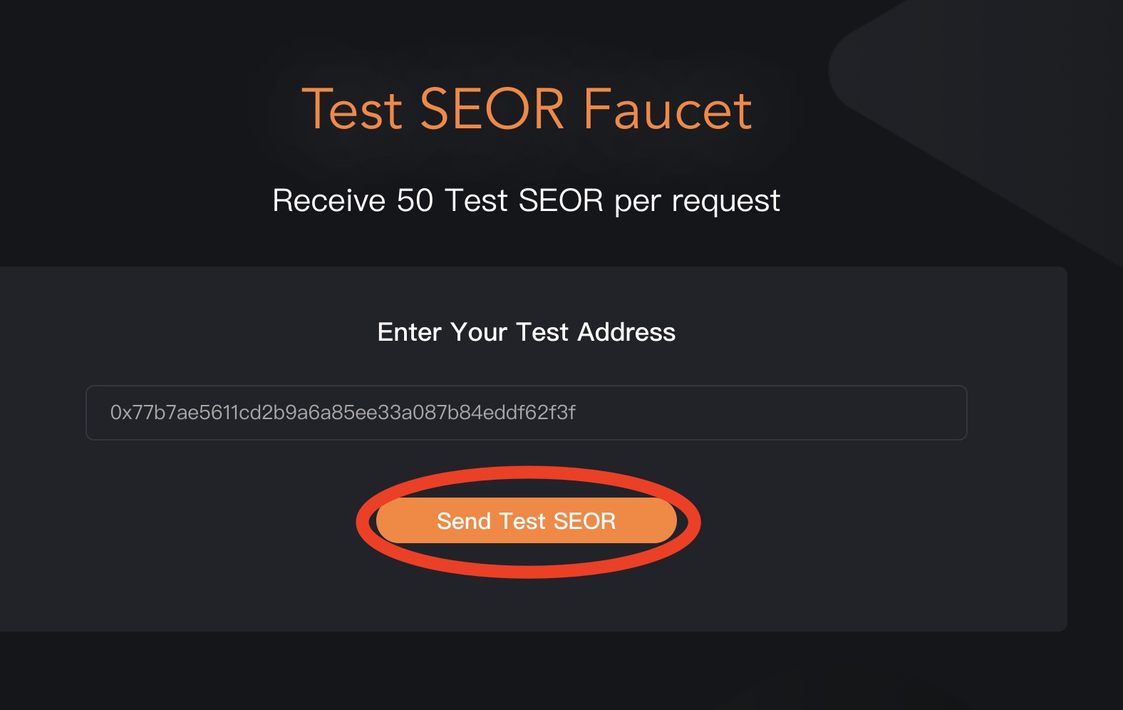Click the Receive 50 Test SEOR subtitle
Viewport: 1123px width, 710px height.
coord(526,200)
